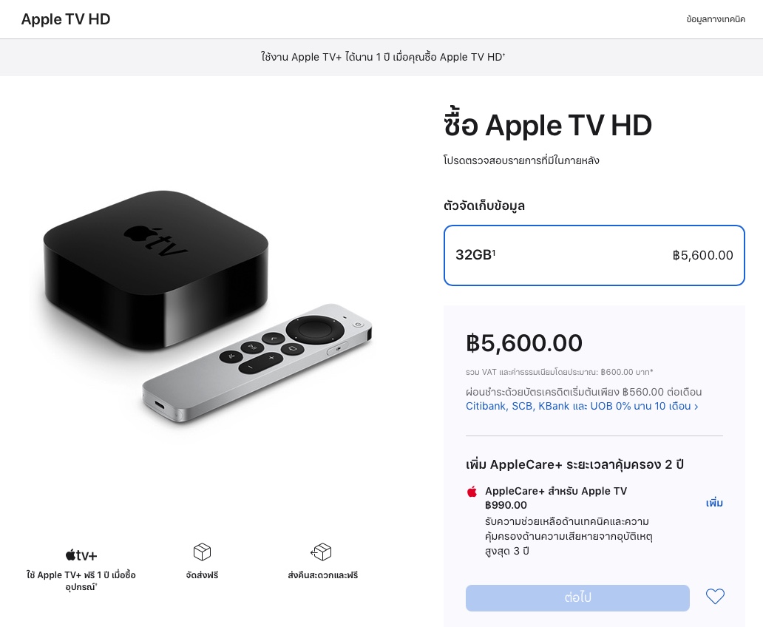The width and height of the screenshot is (763, 627).
Task: Click the Apple TV+ logo icon
Action: 81,555
